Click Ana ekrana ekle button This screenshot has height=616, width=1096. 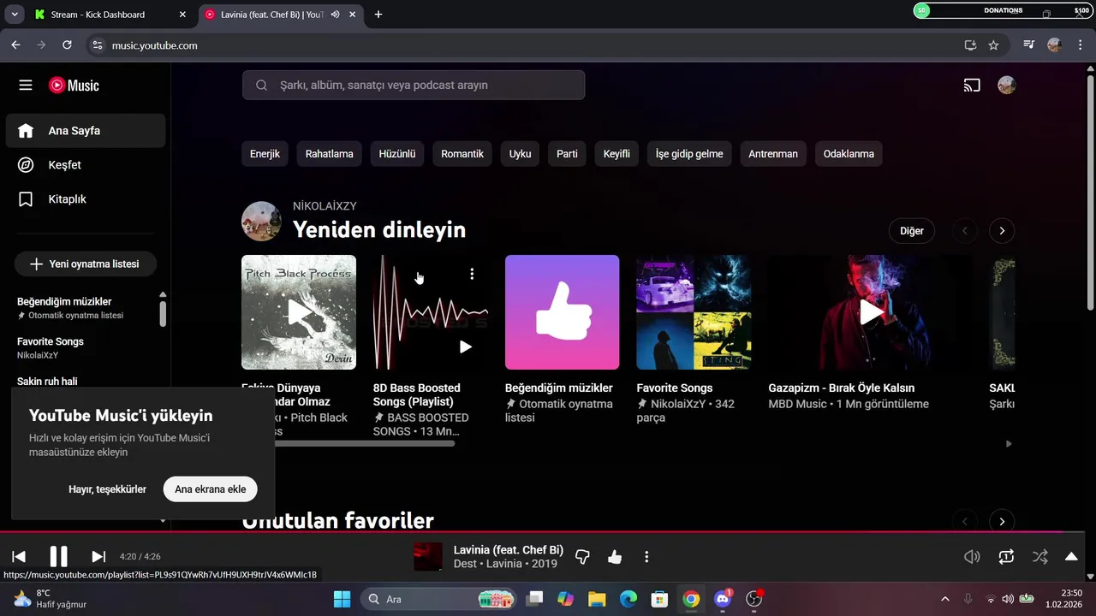pyautogui.click(x=211, y=489)
